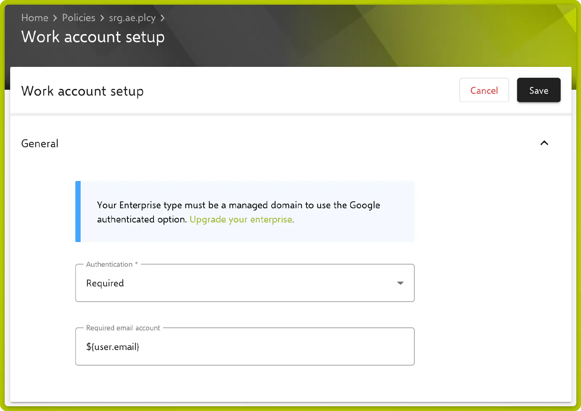This screenshot has width=581, height=411.
Task: Open the Authentication dropdown
Action: click(245, 283)
